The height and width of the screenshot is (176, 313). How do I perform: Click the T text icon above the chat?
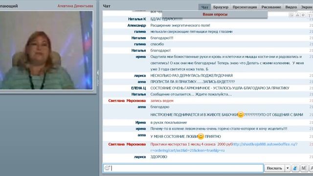[x=310, y=15]
